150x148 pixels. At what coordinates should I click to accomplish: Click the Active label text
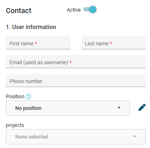point(74,10)
